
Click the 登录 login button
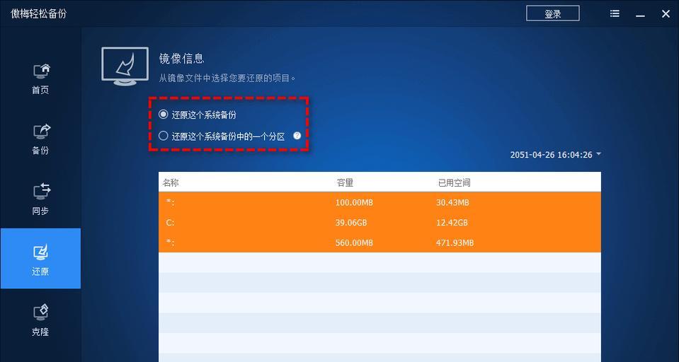pyautogui.click(x=552, y=13)
